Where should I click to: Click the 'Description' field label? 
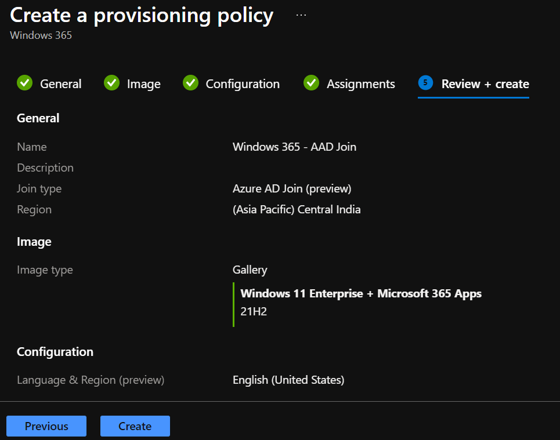pos(45,168)
